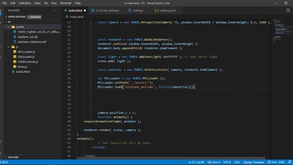Change Django Template language mode
This screenshot has width=293, height=165.
pyautogui.click(x=254, y=162)
